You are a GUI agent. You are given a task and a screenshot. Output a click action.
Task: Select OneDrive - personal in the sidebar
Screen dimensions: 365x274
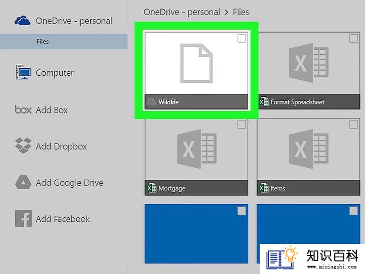[x=63, y=21]
